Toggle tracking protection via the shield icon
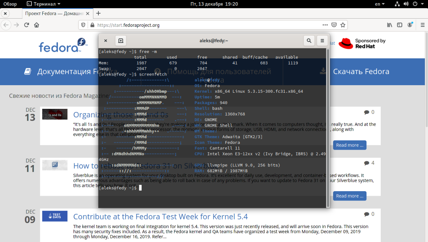The width and height of the screenshot is (428, 242). click(83, 25)
